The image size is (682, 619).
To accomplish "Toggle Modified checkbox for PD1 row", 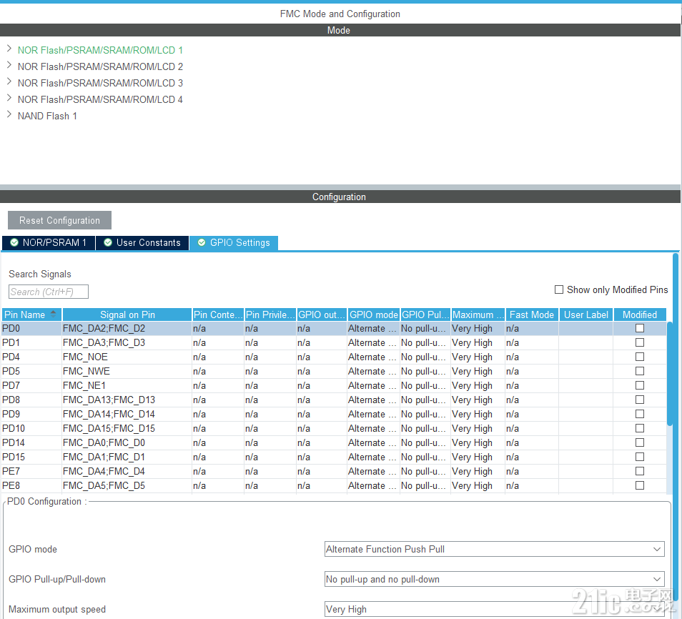I will pyautogui.click(x=639, y=342).
